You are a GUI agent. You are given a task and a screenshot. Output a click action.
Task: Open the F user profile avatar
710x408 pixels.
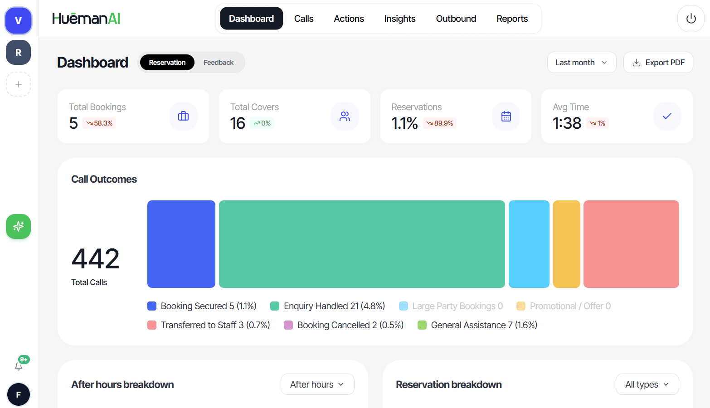point(19,394)
